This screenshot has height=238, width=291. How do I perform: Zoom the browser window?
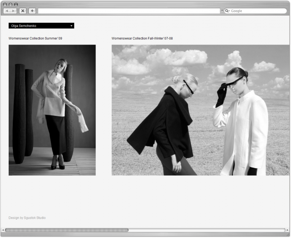[16, 5]
